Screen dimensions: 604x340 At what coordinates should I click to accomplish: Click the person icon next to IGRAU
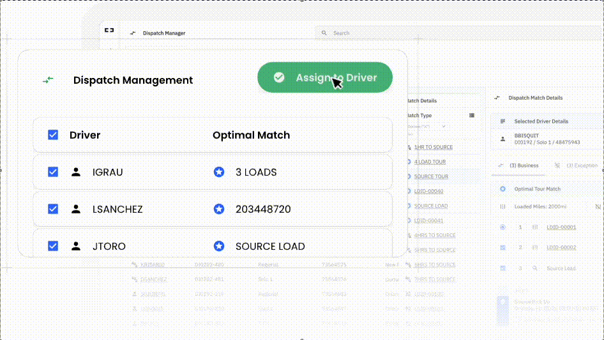coord(77,172)
